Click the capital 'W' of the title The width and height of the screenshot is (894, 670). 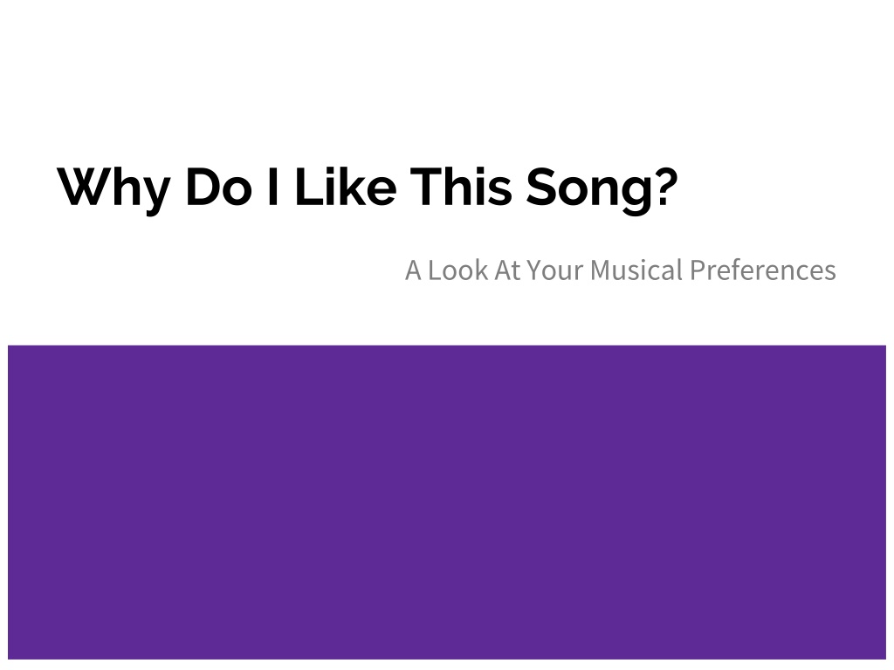pos(84,187)
